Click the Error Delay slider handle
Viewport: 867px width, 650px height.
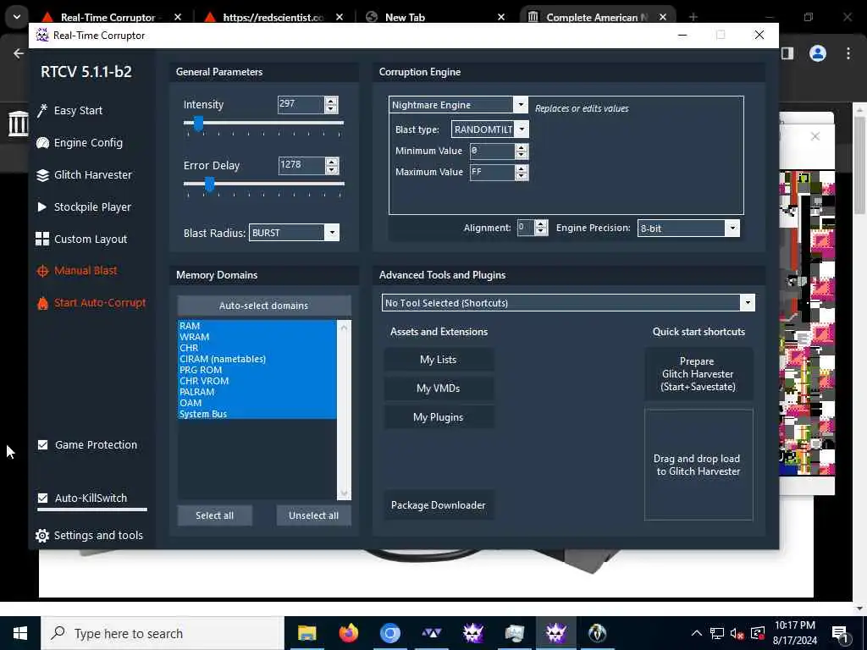coord(210,184)
